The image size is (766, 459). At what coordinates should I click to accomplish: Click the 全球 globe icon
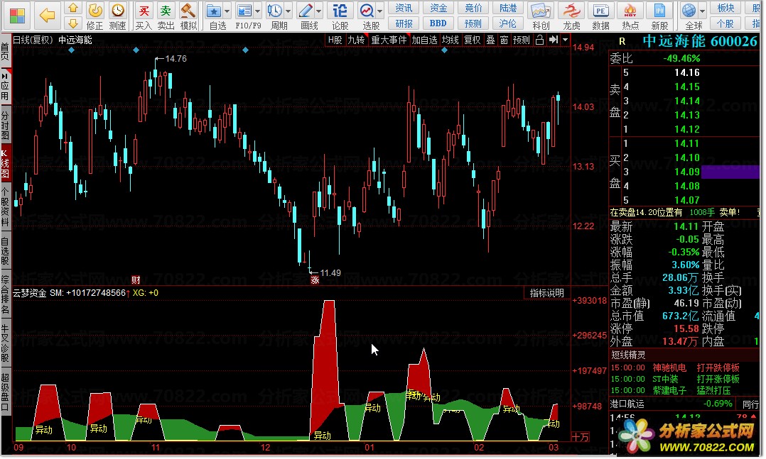pos(690,16)
